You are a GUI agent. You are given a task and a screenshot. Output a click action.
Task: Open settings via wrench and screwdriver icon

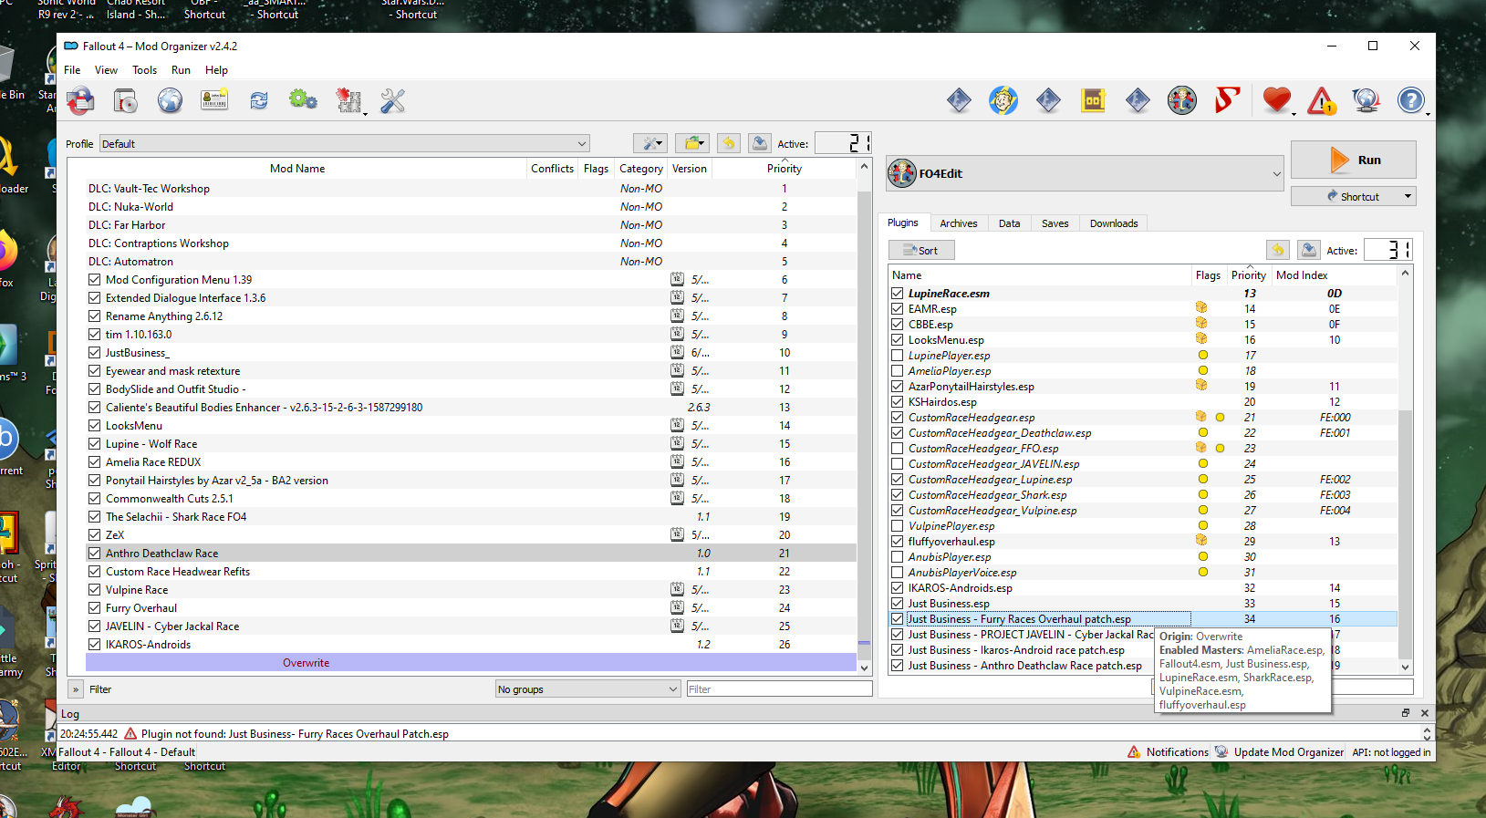click(393, 100)
